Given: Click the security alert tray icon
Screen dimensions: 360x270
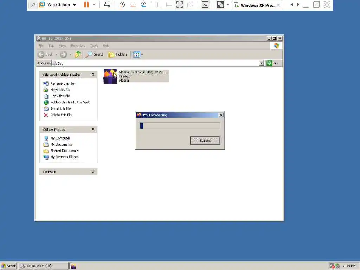Looking at the screenshot, I should [332, 266].
